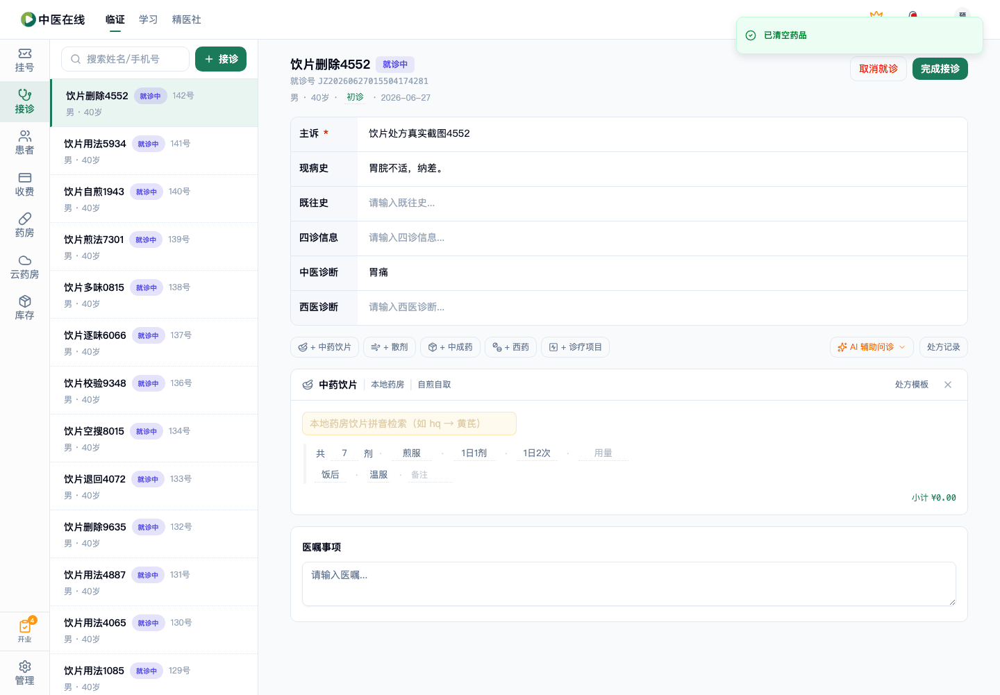1000x695 pixels.
Task: Open the 收费 billing sidebar icon
Action: [24, 184]
